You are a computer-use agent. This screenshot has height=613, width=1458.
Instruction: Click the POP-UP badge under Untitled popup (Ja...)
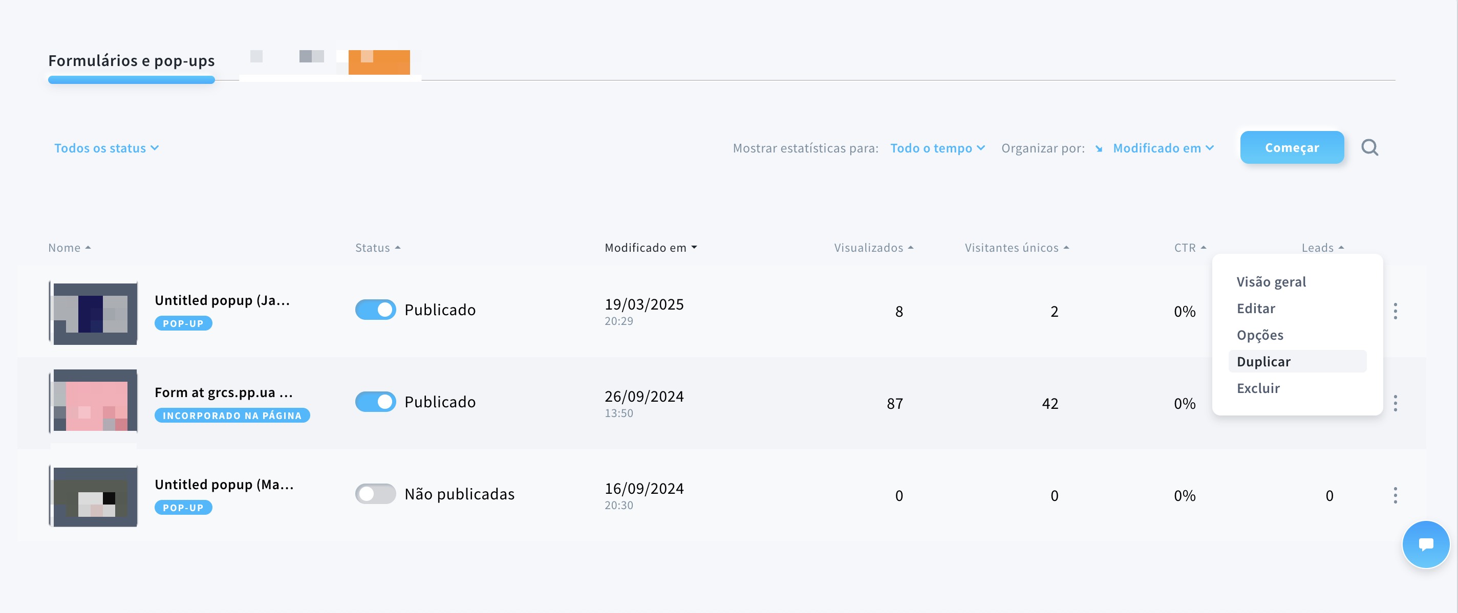tap(183, 323)
